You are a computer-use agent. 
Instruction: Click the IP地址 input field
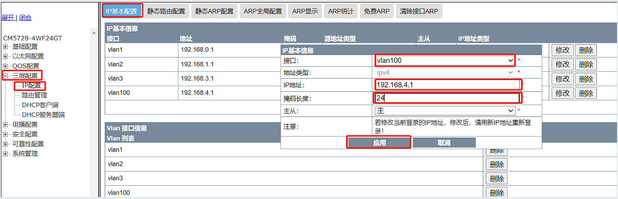click(447, 85)
